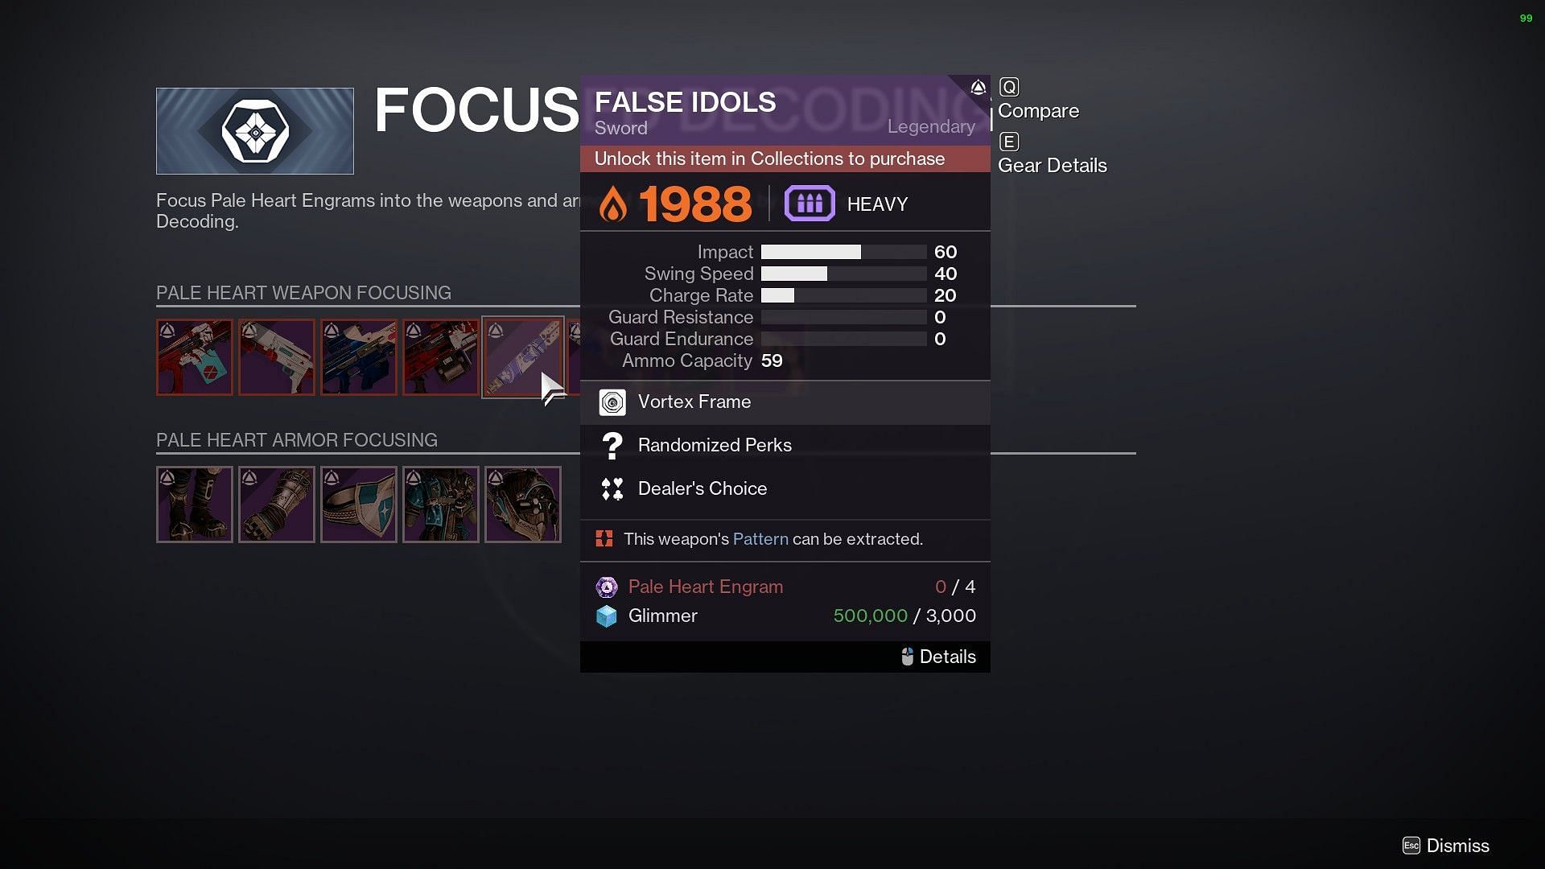The image size is (1545, 869).
Task: Toggle the fifth weapon focusing item
Action: tap(523, 357)
